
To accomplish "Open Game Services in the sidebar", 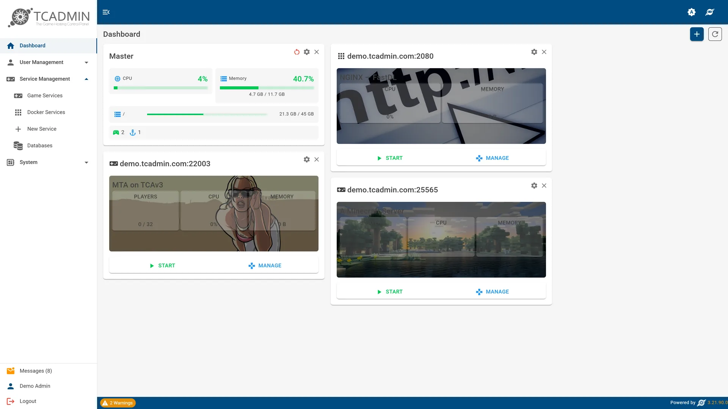I will coord(49,95).
